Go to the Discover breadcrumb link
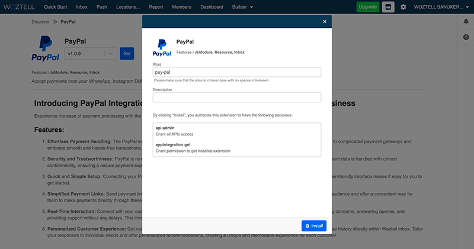The height and width of the screenshot is (249, 474). tap(40, 22)
